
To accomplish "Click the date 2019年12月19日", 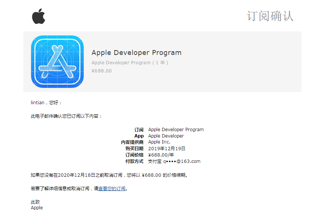I will tap(167, 149).
